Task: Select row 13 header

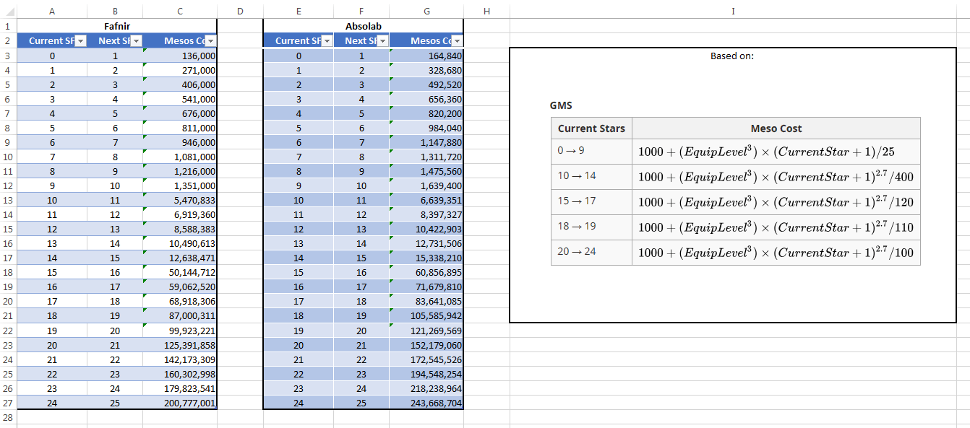Action: pyautogui.click(x=8, y=200)
